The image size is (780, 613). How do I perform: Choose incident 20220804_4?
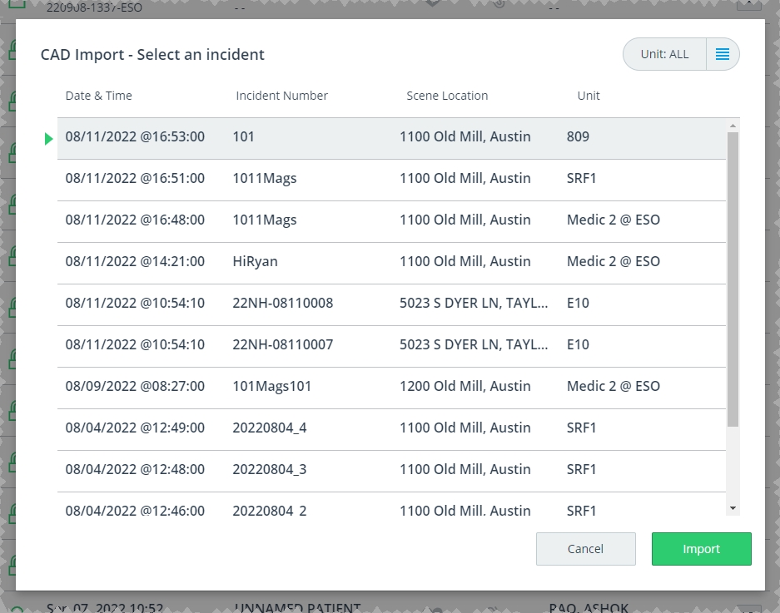pos(391,428)
